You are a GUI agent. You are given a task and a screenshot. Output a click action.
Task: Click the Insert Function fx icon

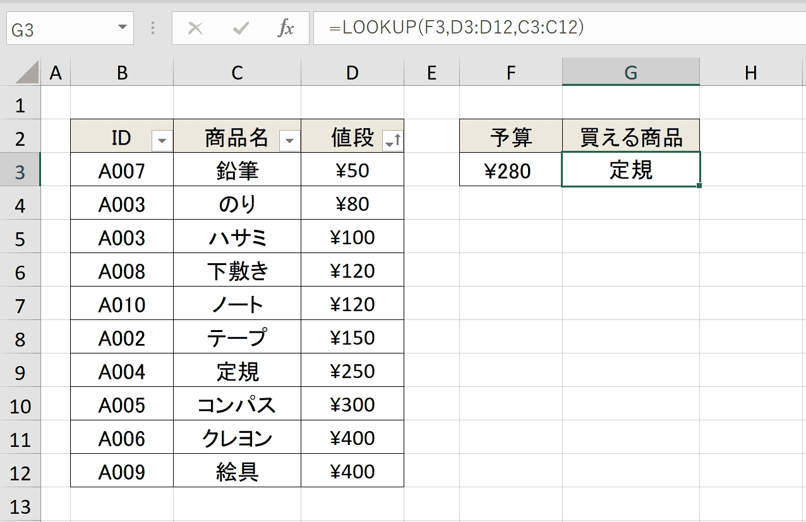click(x=286, y=28)
